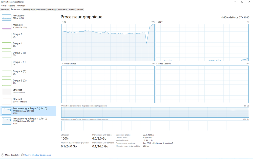Open the Options menu
Screen dimensions: 253x159
[x=12, y=6]
